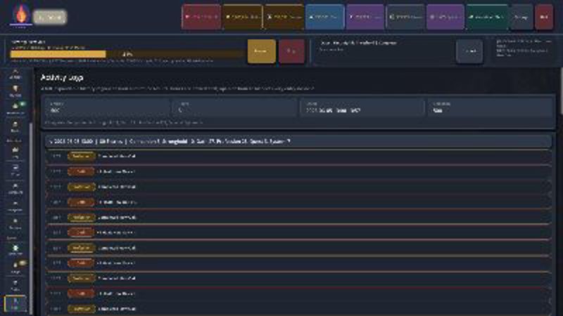Click the highlighted sidebar item in the outlined box
This screenshot has height=316, width=563.
coord(15,303)
